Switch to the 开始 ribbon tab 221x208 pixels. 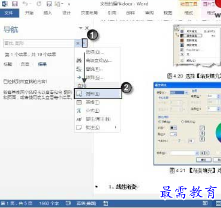click(29, 13)
